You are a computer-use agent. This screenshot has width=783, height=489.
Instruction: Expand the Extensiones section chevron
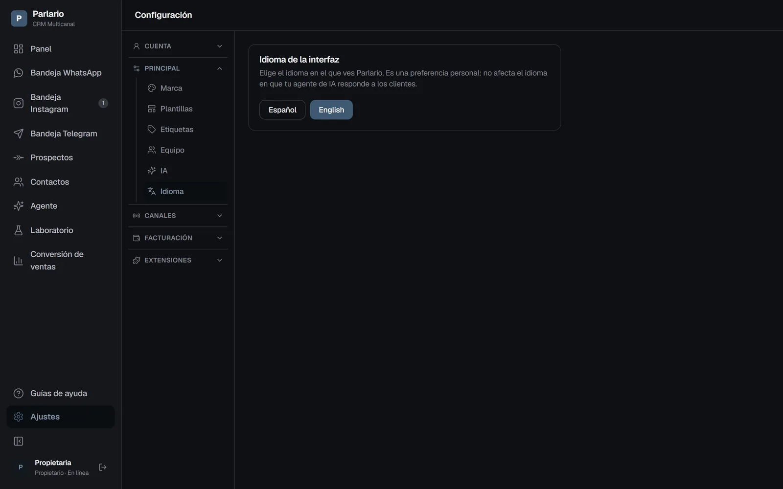(x=220, y=260)
